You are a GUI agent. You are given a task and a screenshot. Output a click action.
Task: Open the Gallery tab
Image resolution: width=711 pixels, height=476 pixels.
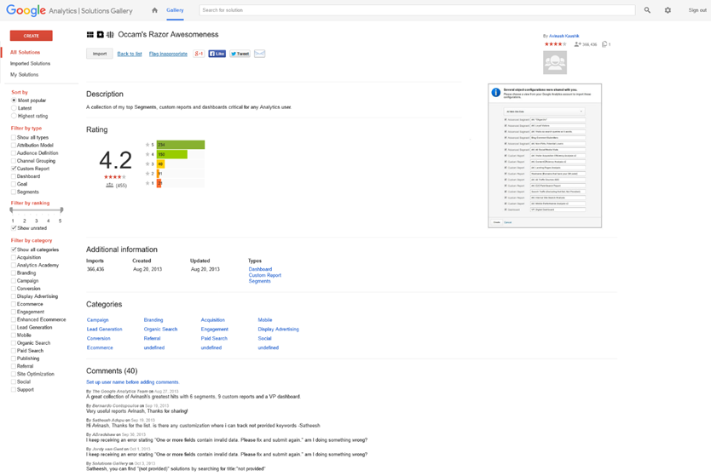(175, 10)
